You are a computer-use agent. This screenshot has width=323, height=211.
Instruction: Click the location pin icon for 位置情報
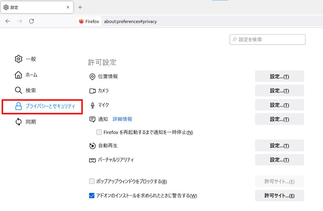click(92, 77)
